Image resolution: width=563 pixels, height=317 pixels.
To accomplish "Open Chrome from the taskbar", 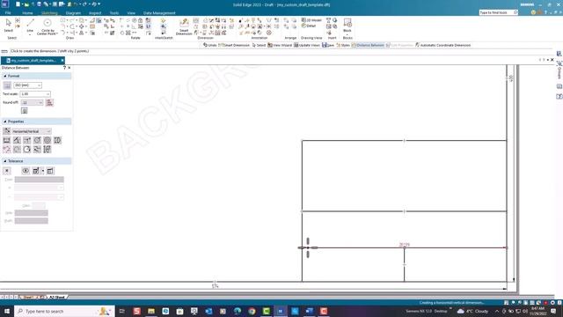I will point(252,311).
